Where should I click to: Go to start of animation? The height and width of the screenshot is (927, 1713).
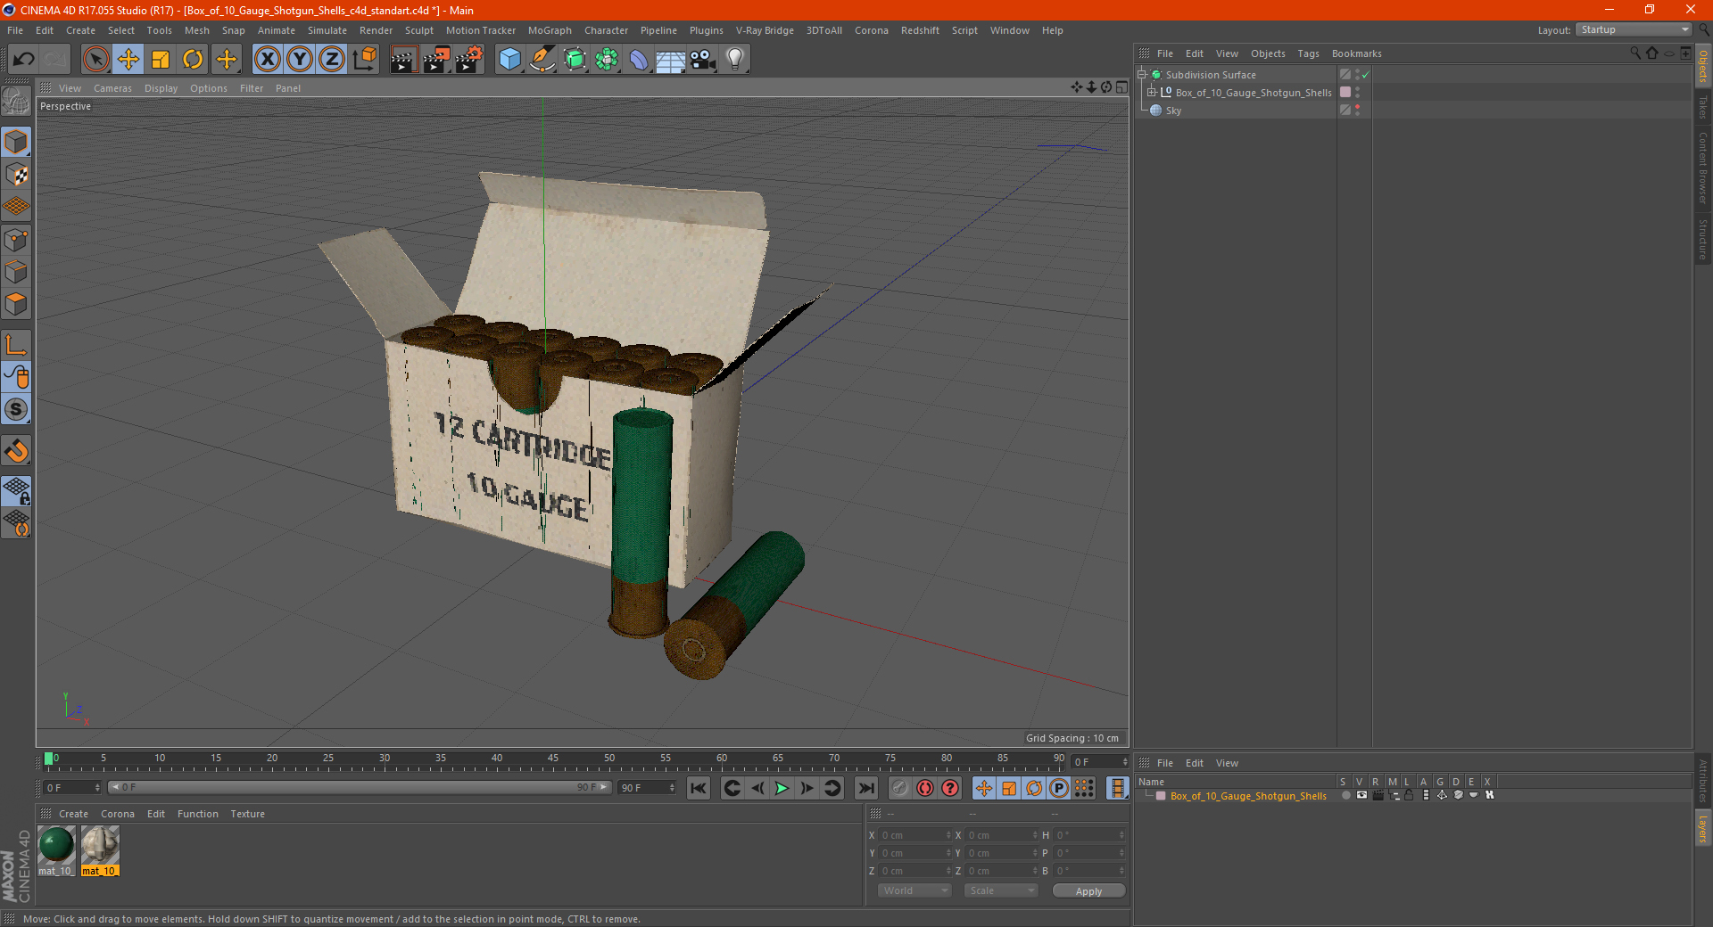699,788
